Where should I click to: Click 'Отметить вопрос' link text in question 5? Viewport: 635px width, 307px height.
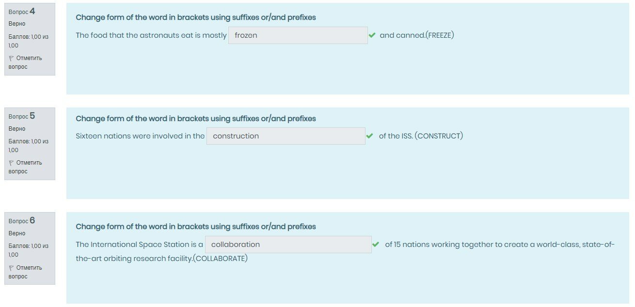(x=29, y=163)
